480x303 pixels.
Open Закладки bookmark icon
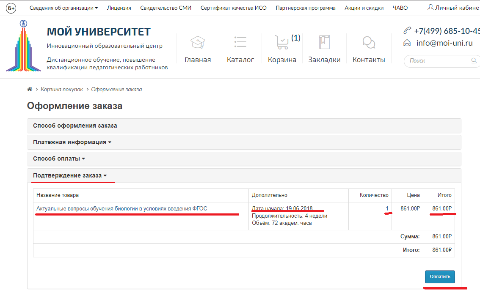[324, 43]
